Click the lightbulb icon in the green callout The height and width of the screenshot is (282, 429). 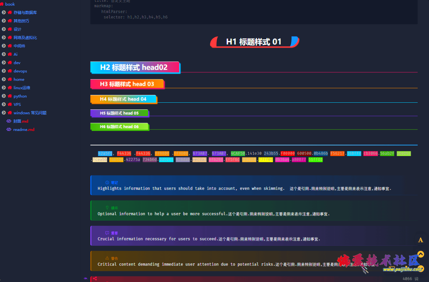107,208
